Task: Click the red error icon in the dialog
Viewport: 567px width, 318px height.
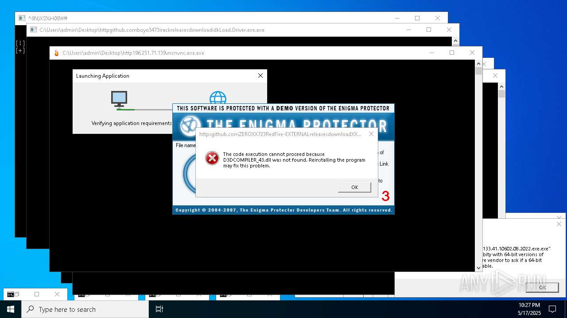Action: pos(212,158)
